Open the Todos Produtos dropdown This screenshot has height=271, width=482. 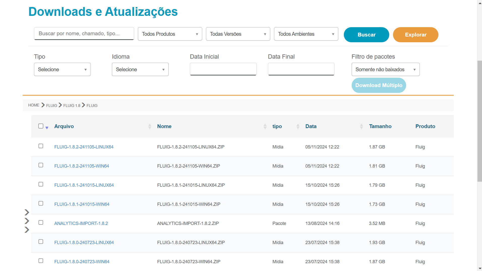[170, 34]
